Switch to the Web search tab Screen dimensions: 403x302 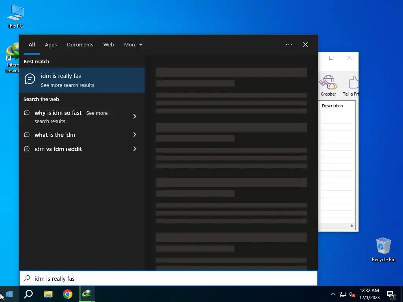[x=109, y=45]
